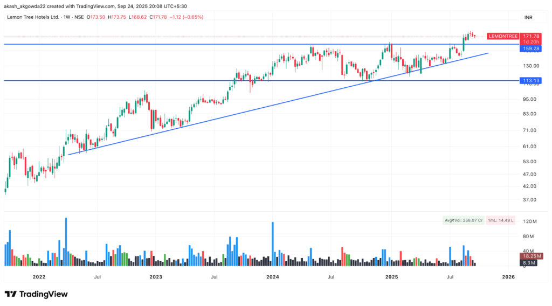Click the TradingView logo at bottom left
Viewport: 552px width, 306px height.
coord(36,294)
